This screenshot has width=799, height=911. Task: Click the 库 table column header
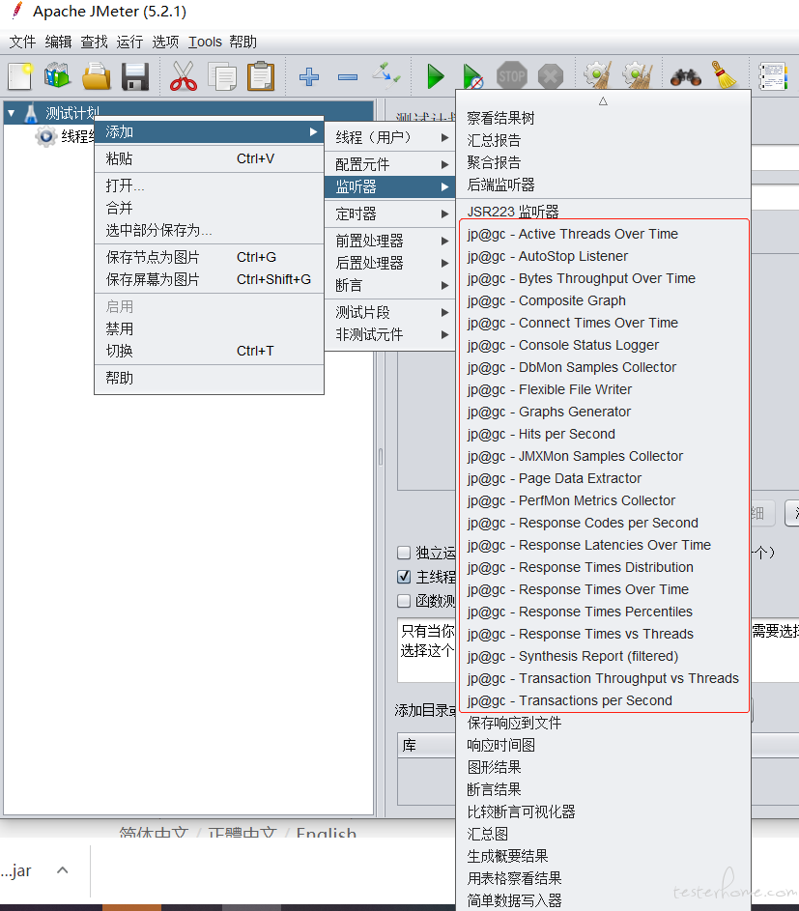pyautogui.click(x=426, y=745)
